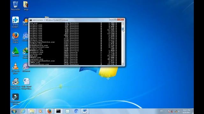Click the cmd scrollbar up arrow
The height and width of the screenshot is (114, 204).
point(122,24)
